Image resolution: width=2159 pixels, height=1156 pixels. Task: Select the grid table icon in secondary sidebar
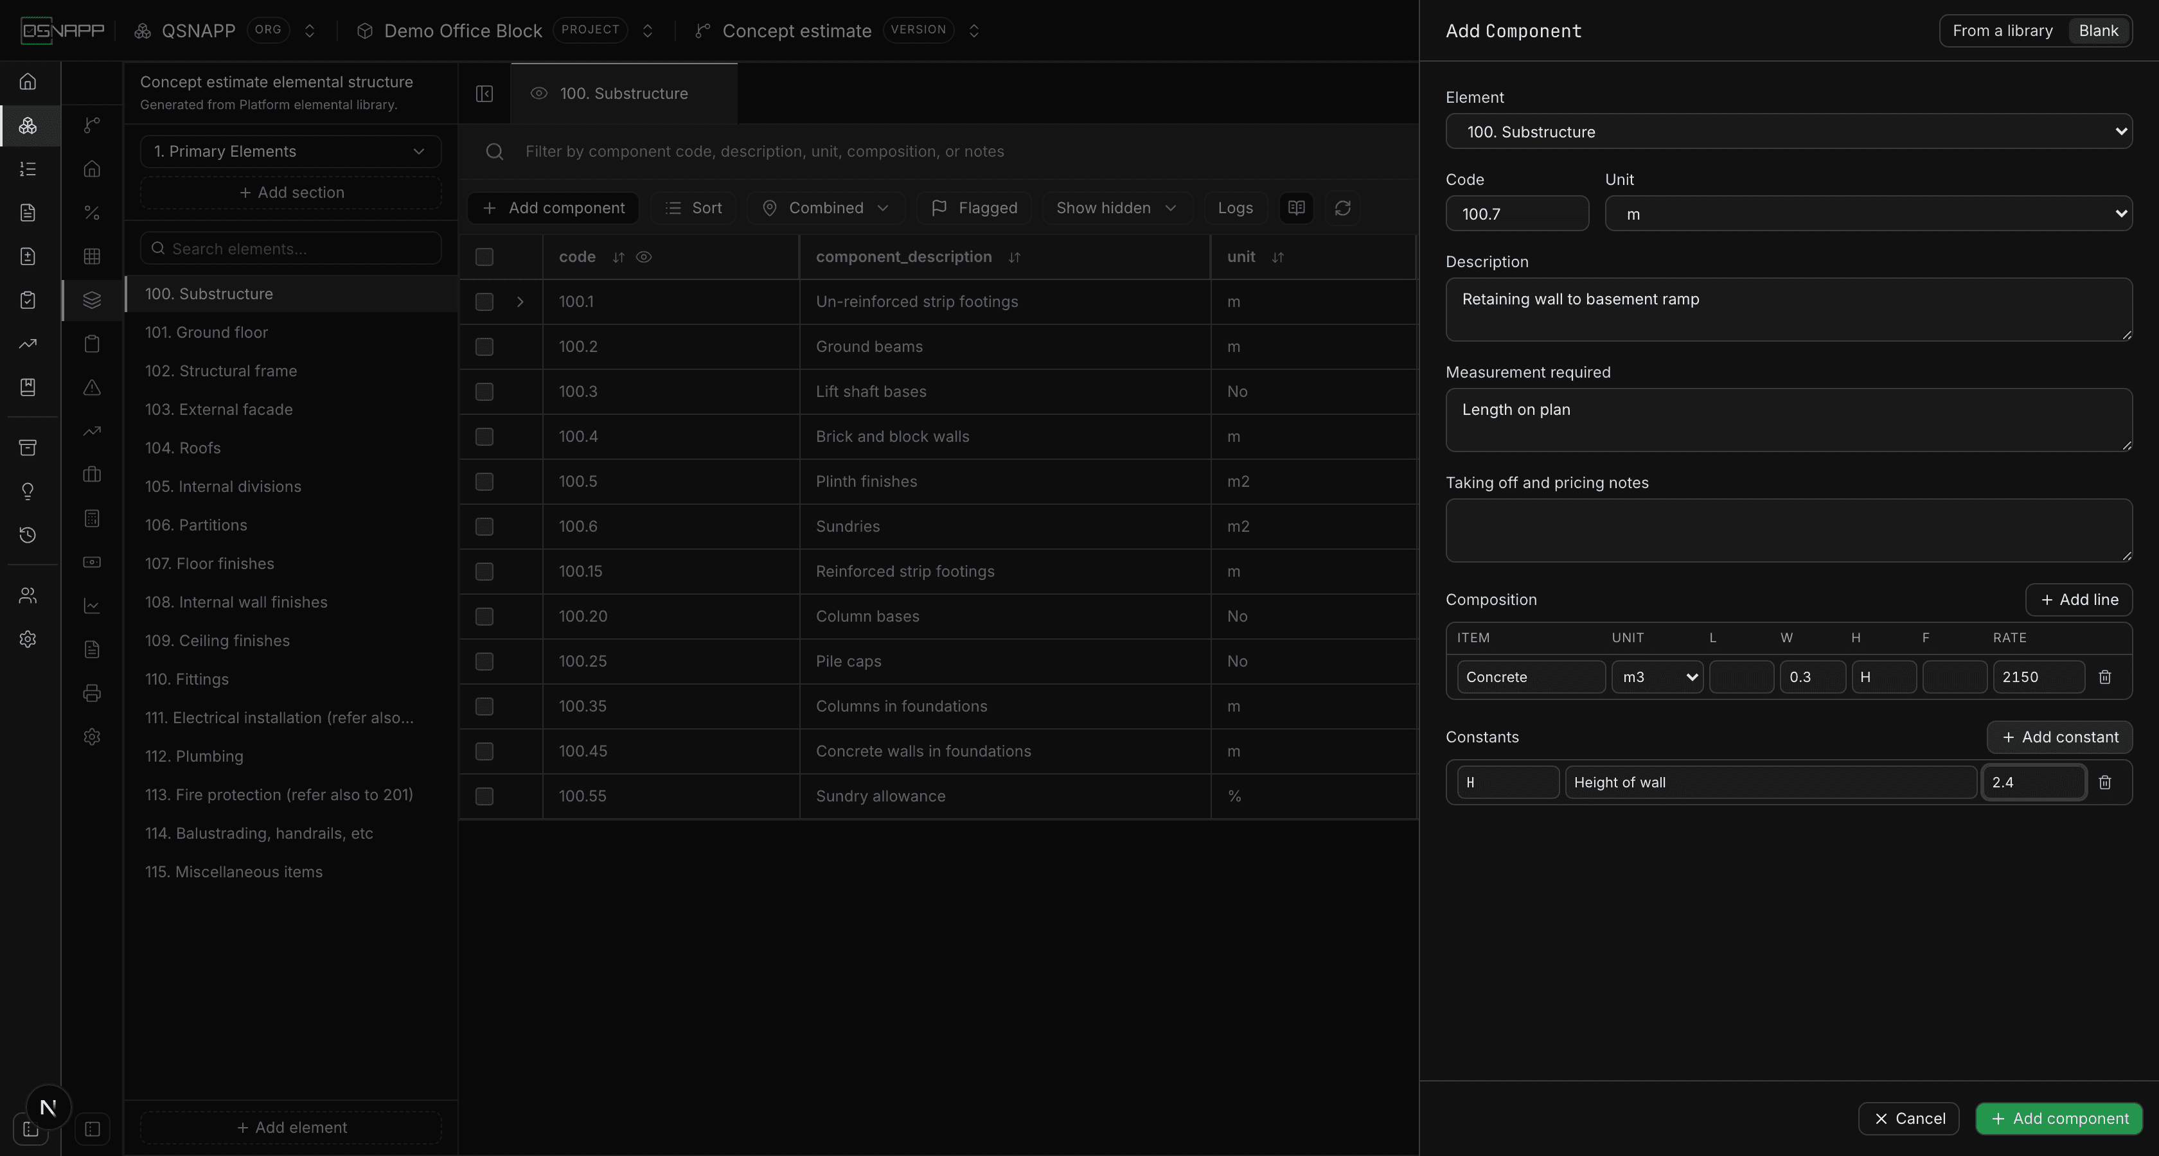[x=92, y=256]
